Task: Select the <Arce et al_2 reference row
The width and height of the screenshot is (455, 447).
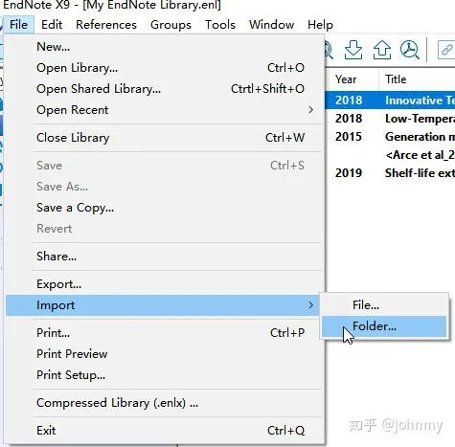Action: [x=390, y=155]
